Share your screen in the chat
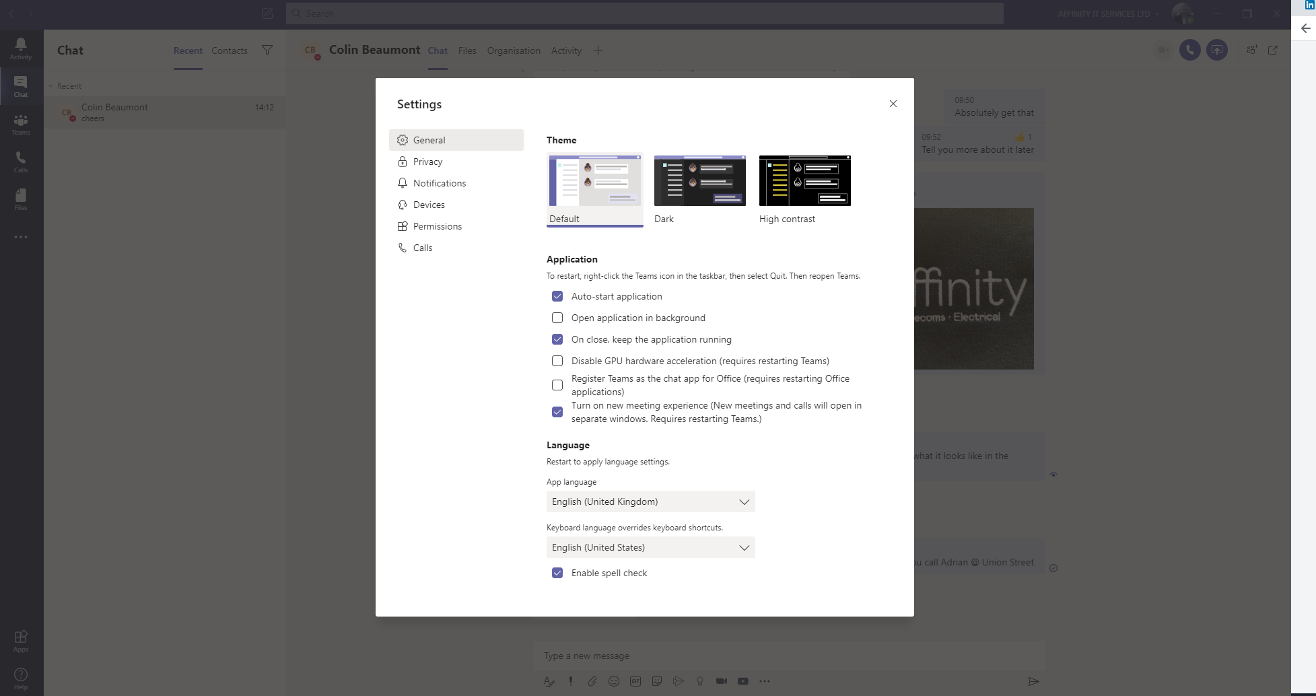This screenshot has height=696, width=1316. (x=1216, y=50)
